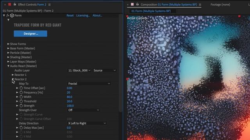250x140 pixels.
Task: Click the Effect Controls panel lock icon
Action: (15, 4)
